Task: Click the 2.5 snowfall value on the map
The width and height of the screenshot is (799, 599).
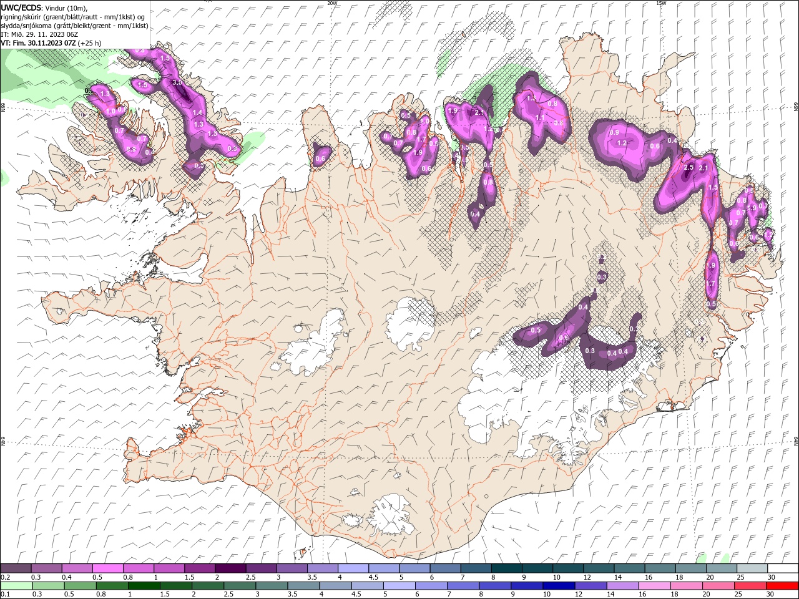Action: (689, 168)
